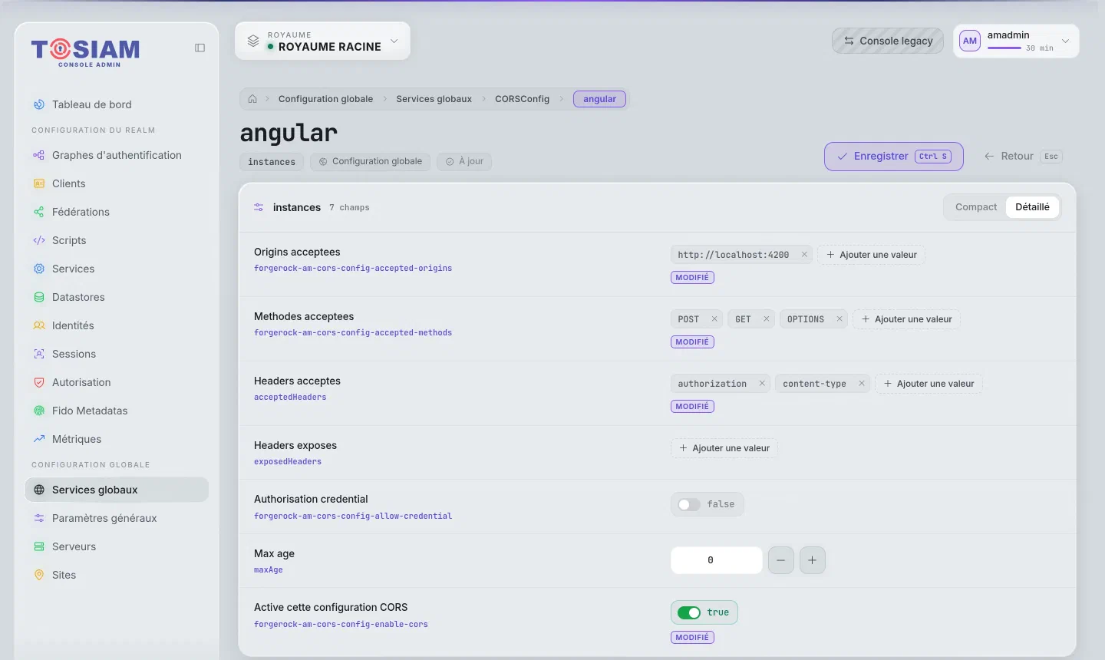The image size is (1105, 660).
Task: Remove the POST method tag
Action: tap(714, 319)
